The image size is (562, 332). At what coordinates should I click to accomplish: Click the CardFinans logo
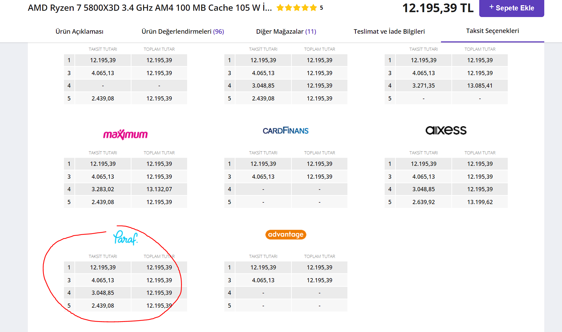click(286, 131)
